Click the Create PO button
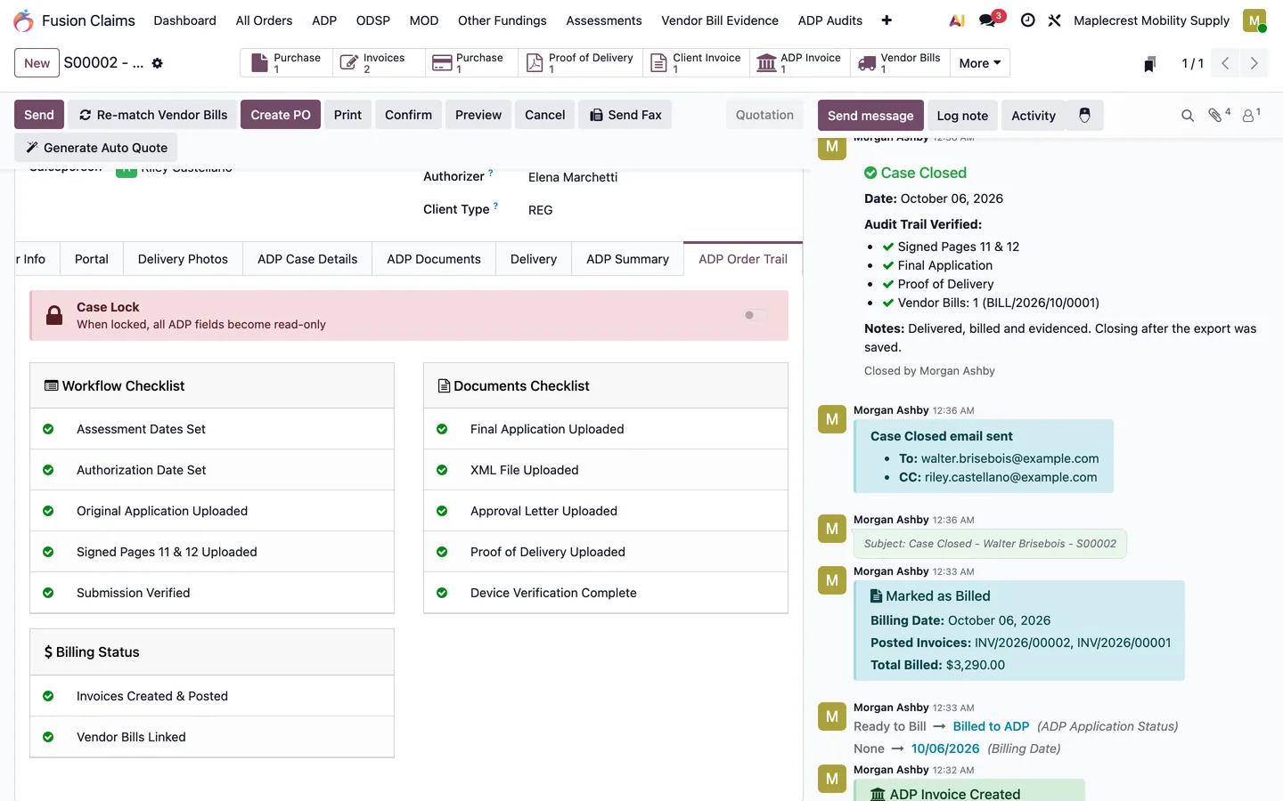 tap(281, 115)
